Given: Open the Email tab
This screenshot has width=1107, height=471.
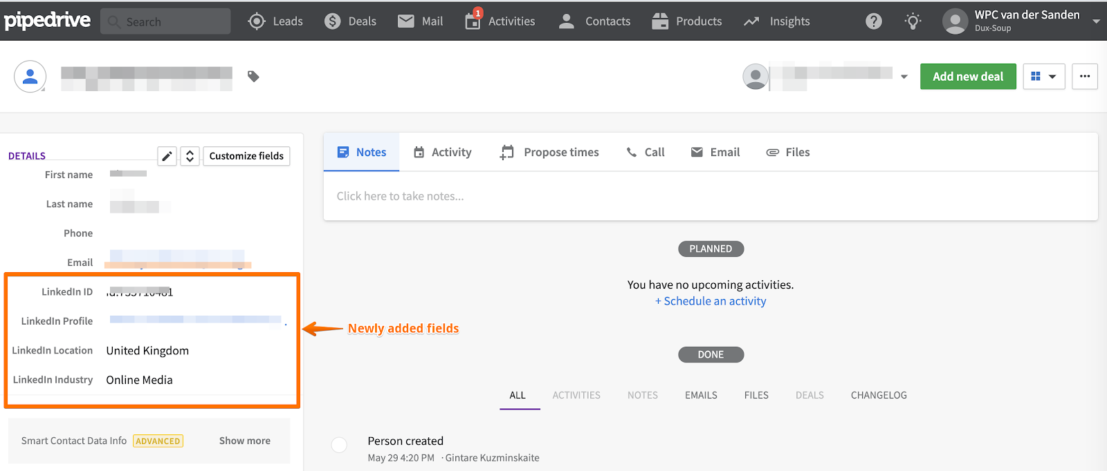Looking at the screenshot, I should pyautogui.click(x=715, y=152).
